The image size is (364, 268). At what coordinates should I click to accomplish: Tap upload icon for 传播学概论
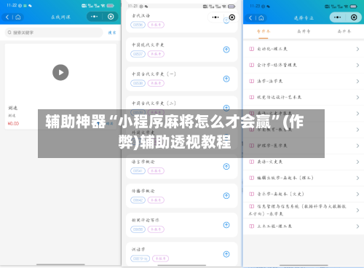pyautogui.click(x=226, y=196)
